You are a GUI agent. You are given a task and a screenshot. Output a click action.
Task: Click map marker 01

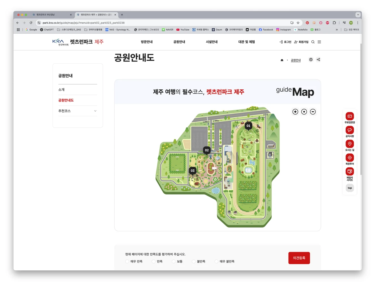click(x=248, y=126)
